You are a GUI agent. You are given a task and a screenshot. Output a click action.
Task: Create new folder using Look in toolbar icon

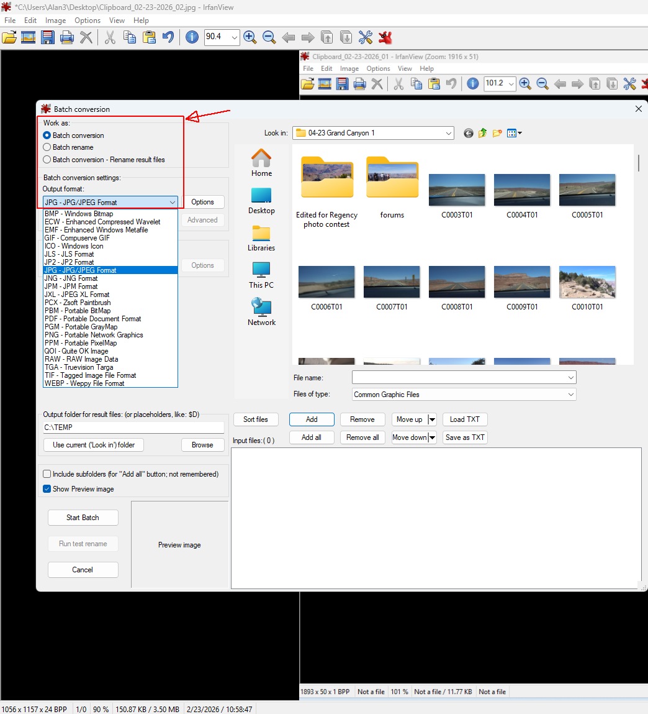(497, 133)
